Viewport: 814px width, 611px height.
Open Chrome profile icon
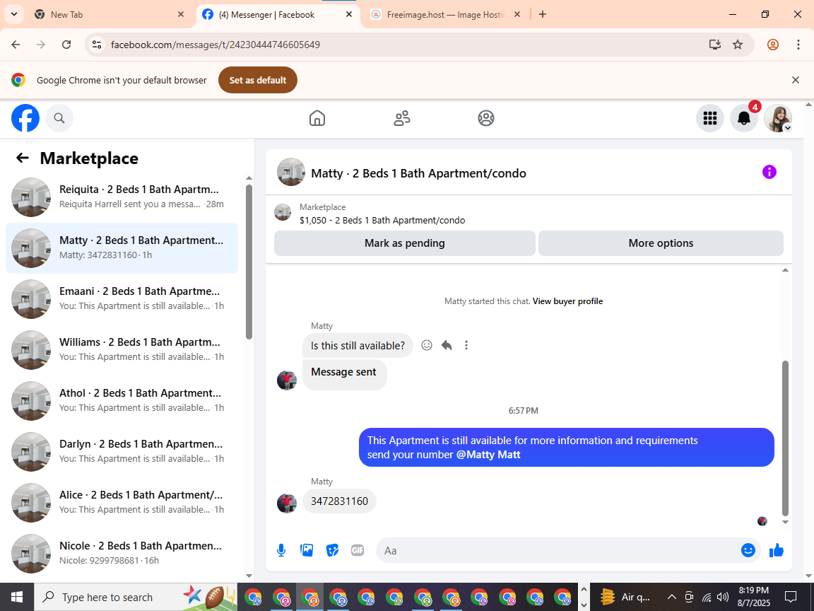[x=773, y=45]
